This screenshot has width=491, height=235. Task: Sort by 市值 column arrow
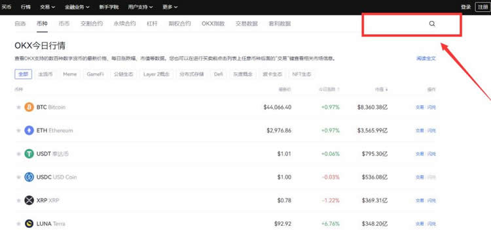tap(387, 89)
